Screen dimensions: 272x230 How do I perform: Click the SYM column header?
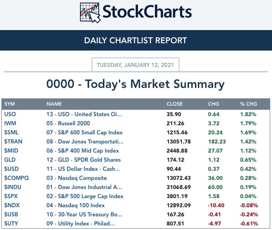(x=10, y=104)
